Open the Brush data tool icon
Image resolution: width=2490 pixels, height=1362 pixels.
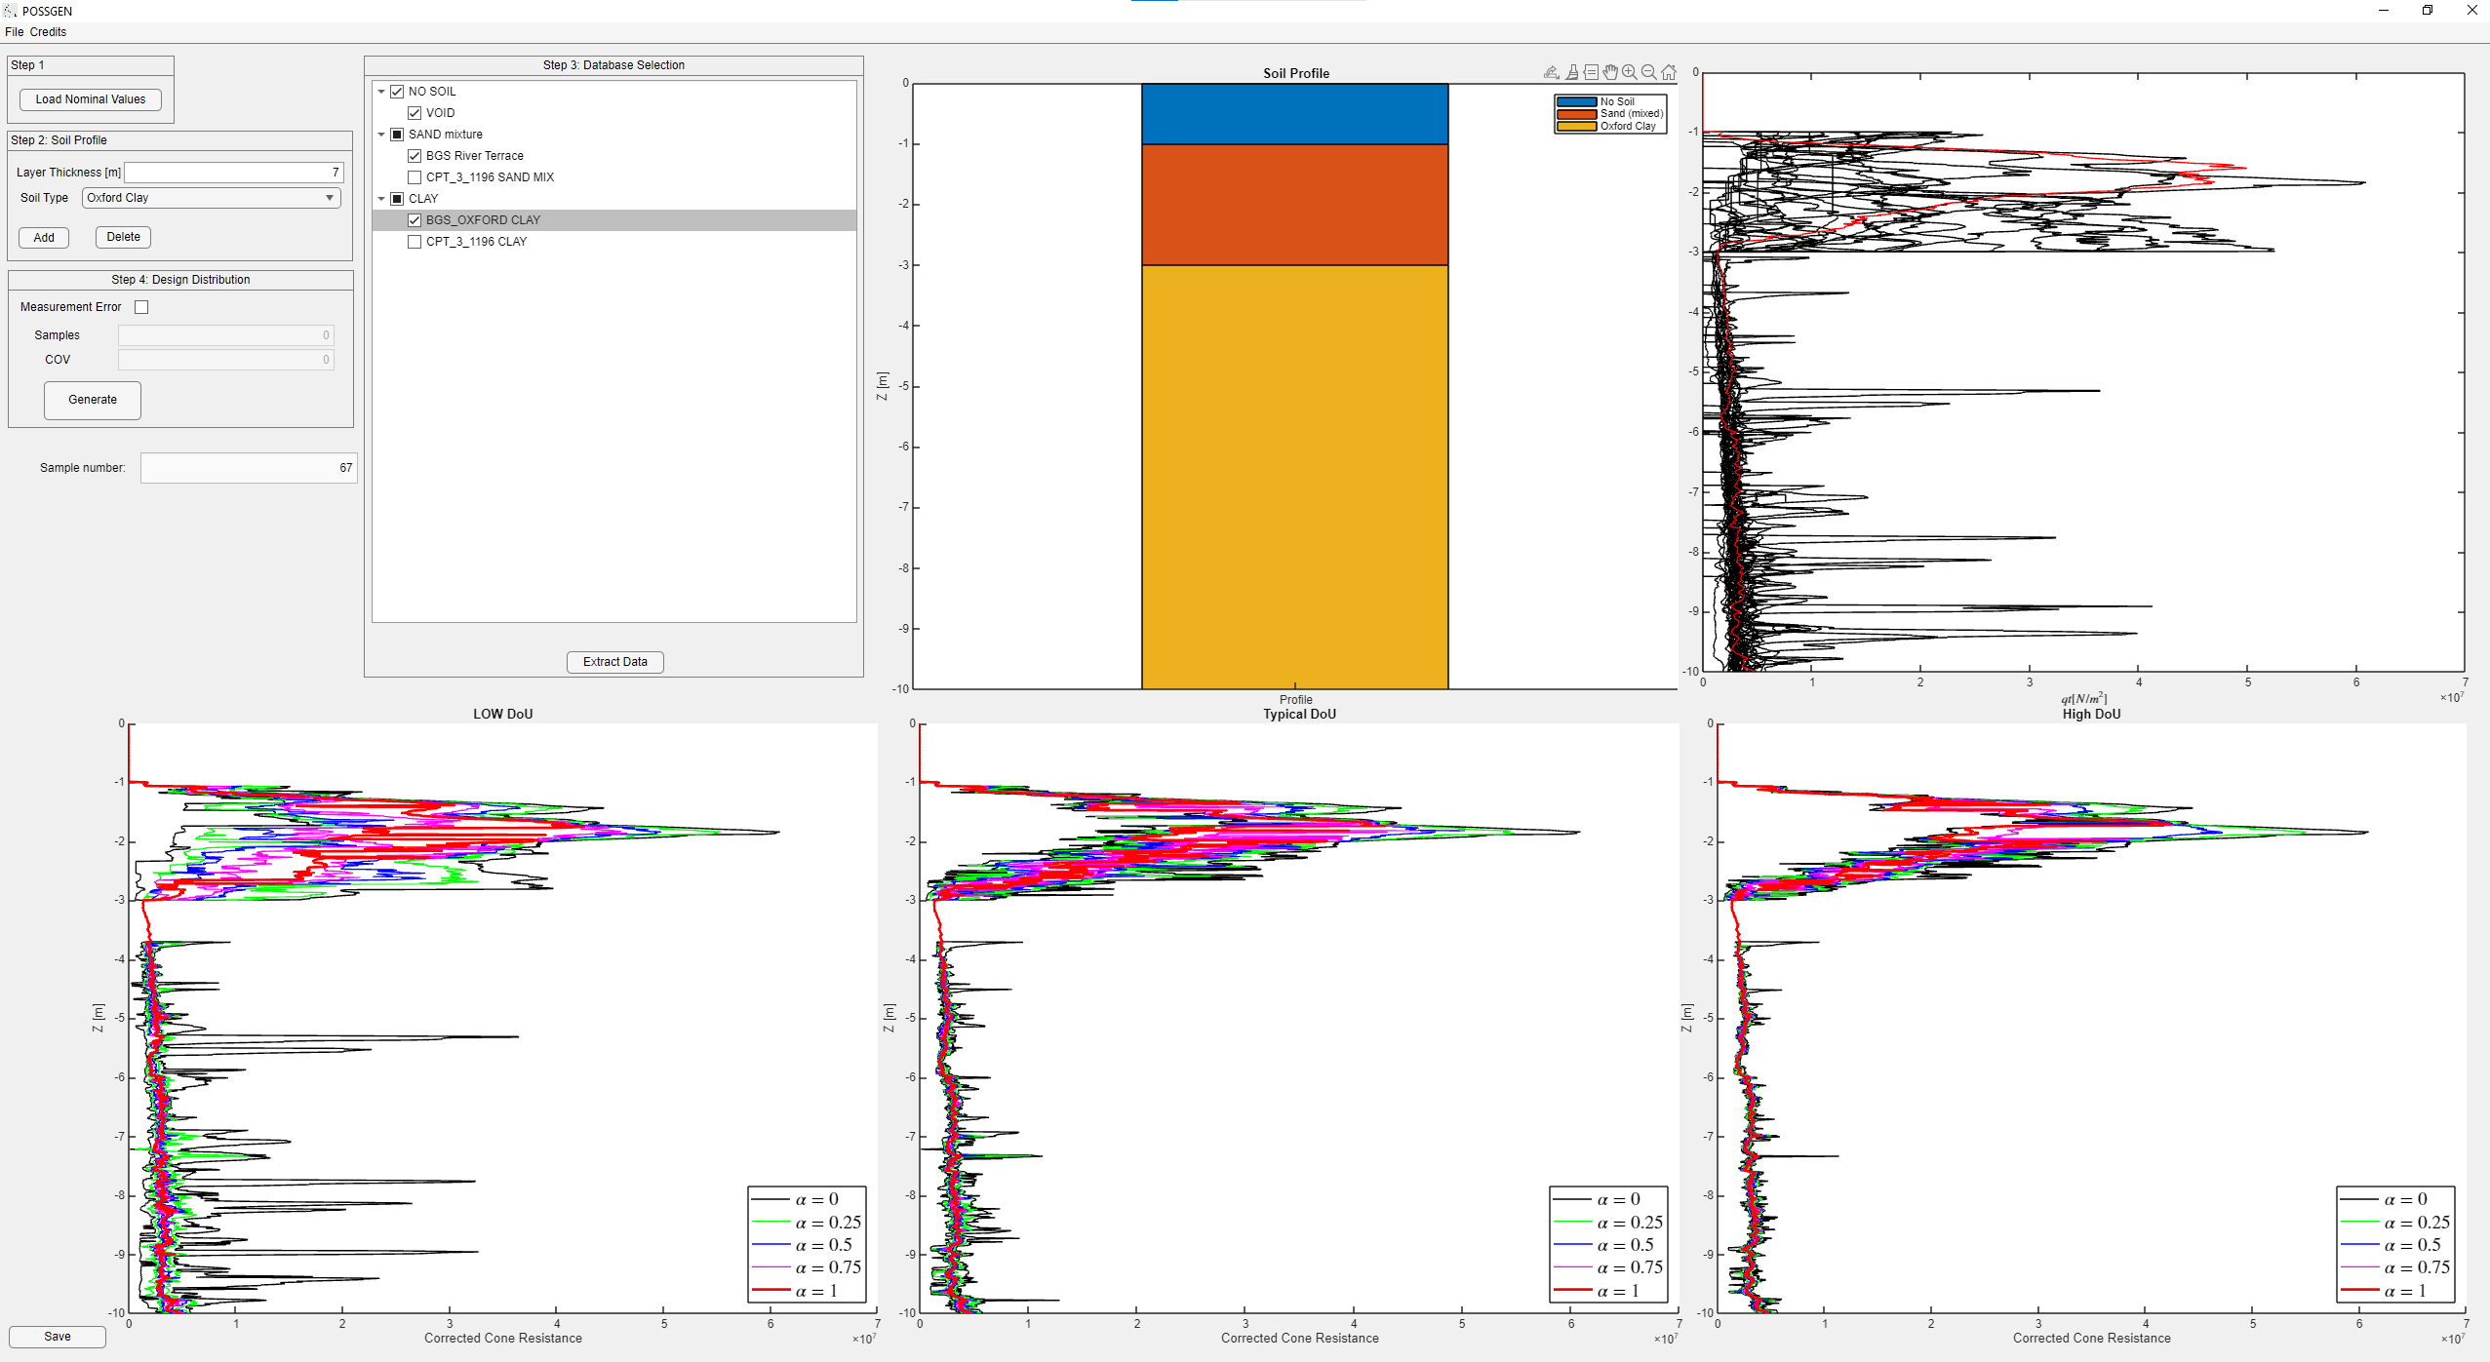1571,72
